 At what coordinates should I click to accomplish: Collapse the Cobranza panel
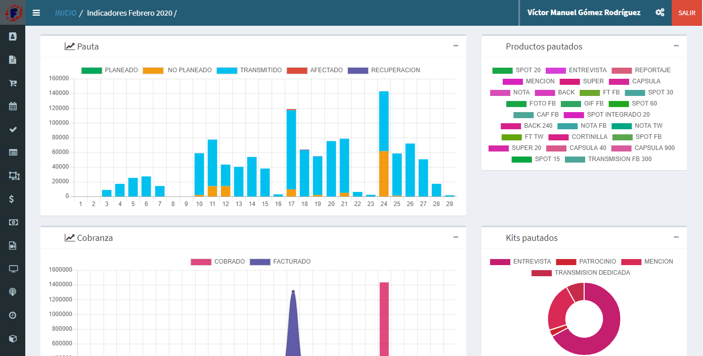(x=456, y=237)
